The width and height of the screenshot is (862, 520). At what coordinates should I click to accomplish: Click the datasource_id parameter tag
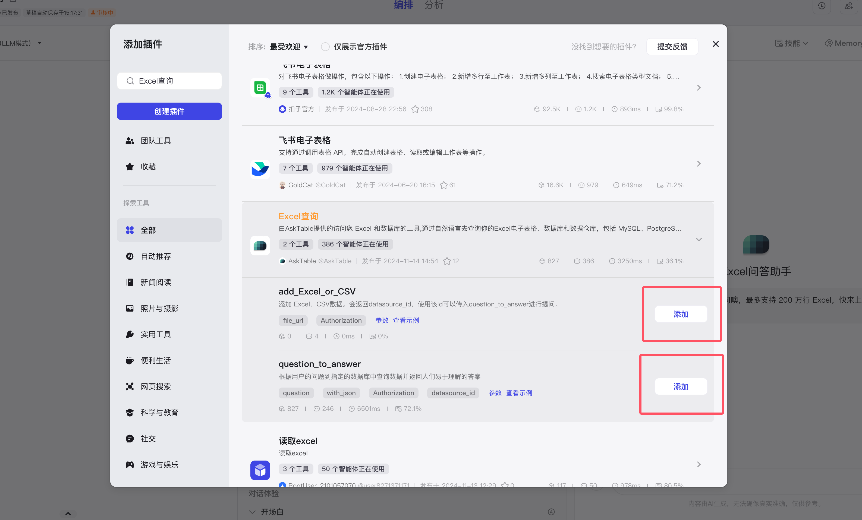pos(453,393)
